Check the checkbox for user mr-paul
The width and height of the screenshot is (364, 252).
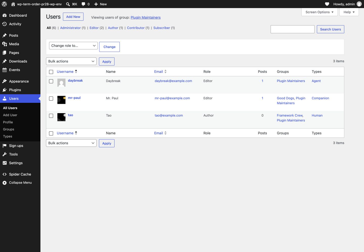[51, 99]
